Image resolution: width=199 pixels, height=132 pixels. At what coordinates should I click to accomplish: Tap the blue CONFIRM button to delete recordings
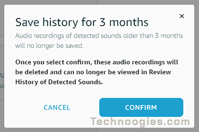(x=141, y=107)
